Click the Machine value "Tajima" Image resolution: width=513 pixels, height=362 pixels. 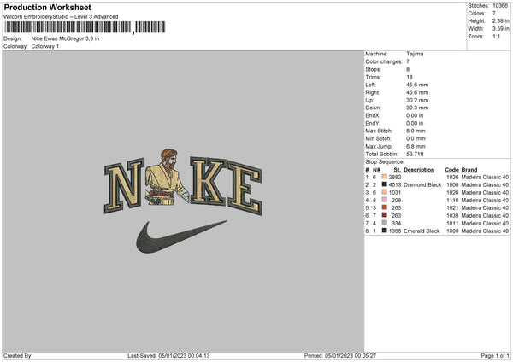coord(415,54)
